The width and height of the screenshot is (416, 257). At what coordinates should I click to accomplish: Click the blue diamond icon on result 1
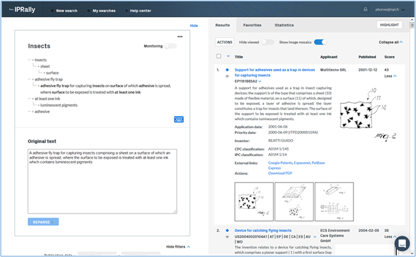(x=227, y=70)
